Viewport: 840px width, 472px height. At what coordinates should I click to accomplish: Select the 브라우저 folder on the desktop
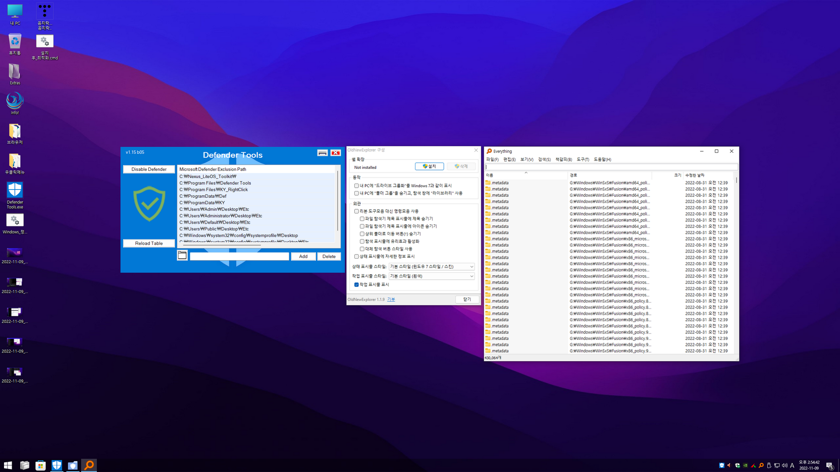pos(15,134)
